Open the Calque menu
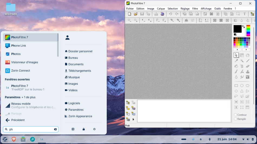Image resolution: width=257 pixels, height=144 pixels. (161, 9)
